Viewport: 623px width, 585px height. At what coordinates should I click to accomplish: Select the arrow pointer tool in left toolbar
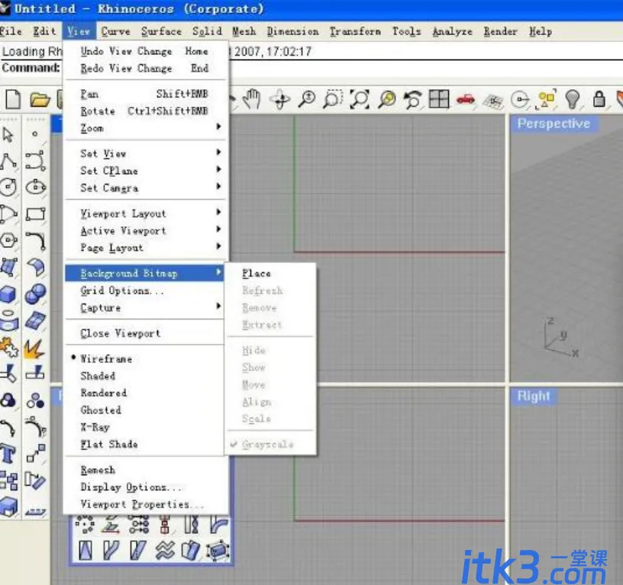(x=8, y=135)
